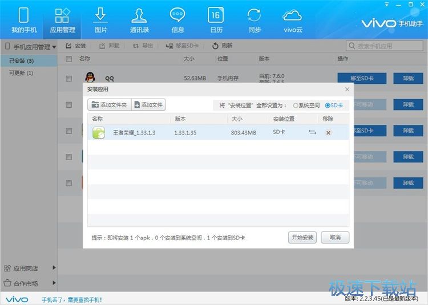This screenshot has width=428, height=305.
Task: Click the 版本 column header in dialog
Action: [180, 119]
